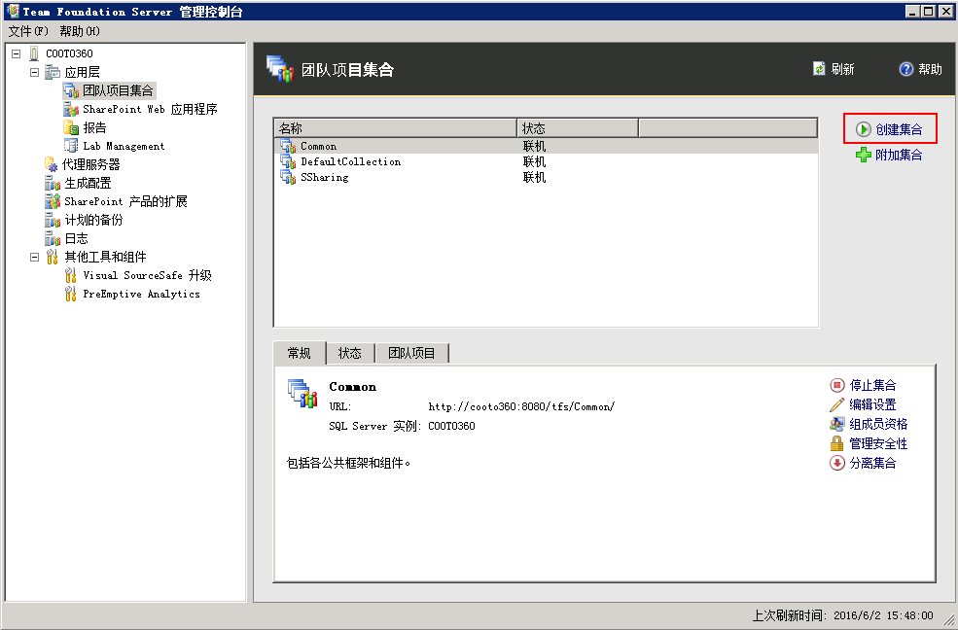Screen dimensions: 958x630
Task: Click the padlock icon of 管理安全性
Action: pyautogui.click(x=837, y=443)
